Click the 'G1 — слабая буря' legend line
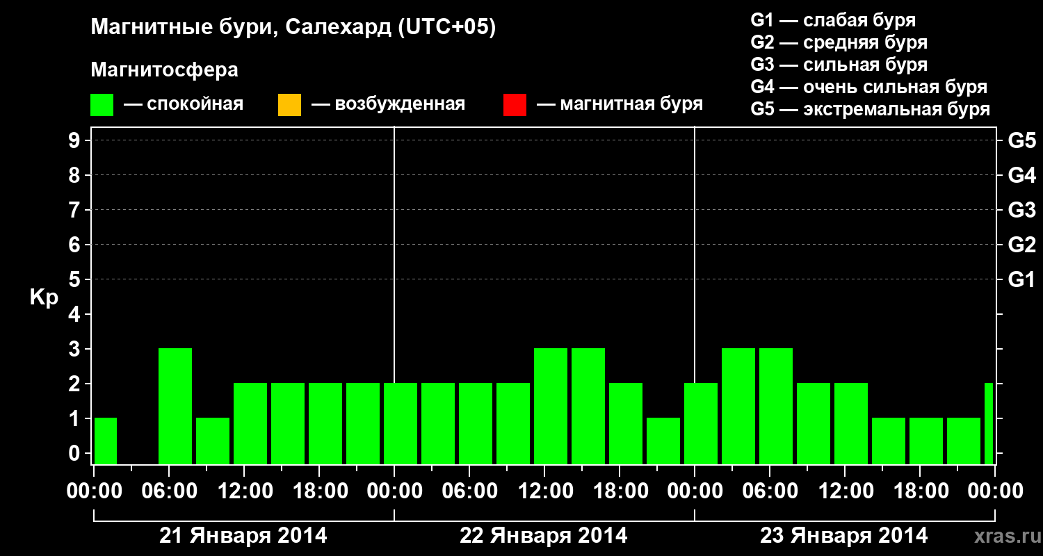Screen dimensions: 1043x556 pos(833,20)
